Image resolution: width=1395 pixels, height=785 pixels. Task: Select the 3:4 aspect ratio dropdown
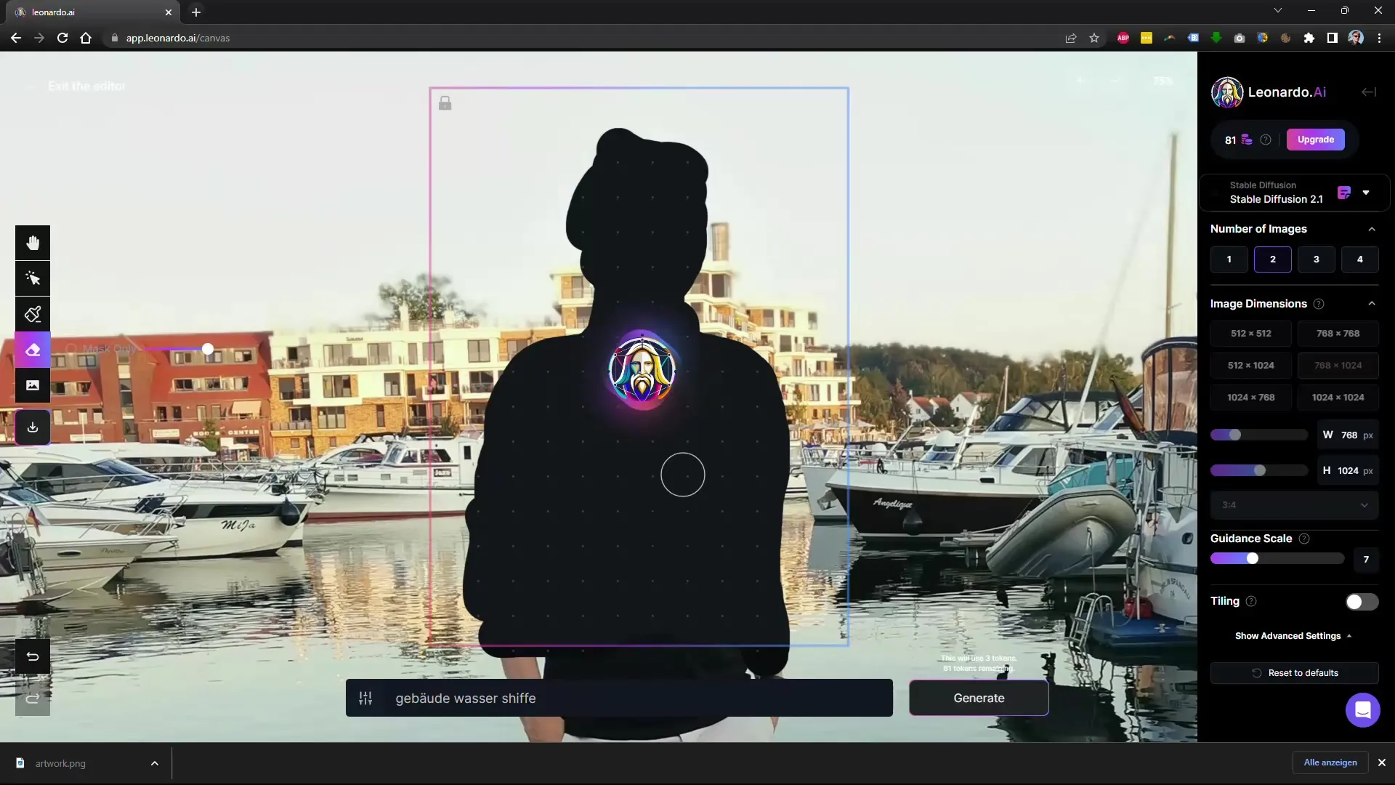tap(1295, 505)
